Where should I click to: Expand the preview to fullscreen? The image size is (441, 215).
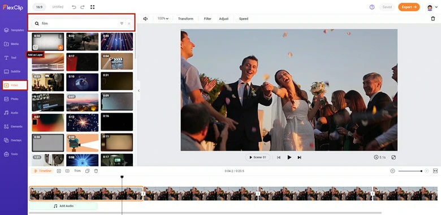point(394,157)
